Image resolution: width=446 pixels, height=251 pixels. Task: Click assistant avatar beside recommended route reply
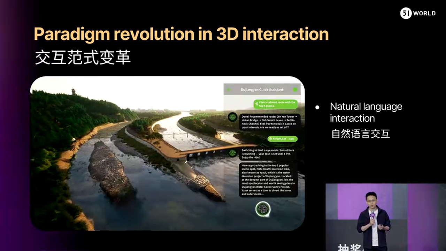[x=232, y=117]
